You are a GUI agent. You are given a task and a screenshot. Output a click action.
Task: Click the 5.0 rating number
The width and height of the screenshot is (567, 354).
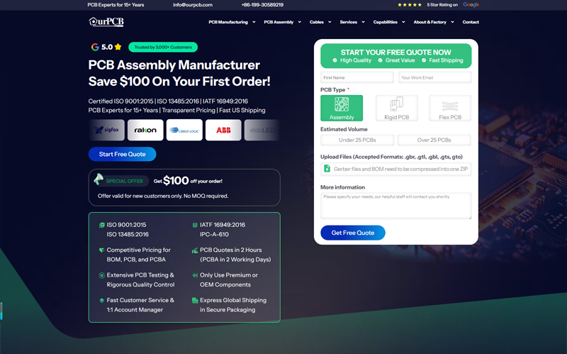tap(107, 47)
